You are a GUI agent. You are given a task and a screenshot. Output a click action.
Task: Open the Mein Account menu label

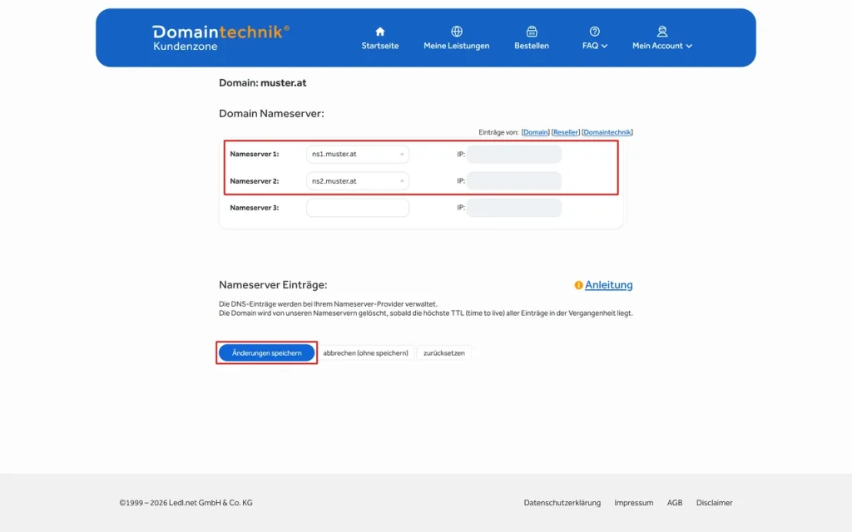coord(657,46)
